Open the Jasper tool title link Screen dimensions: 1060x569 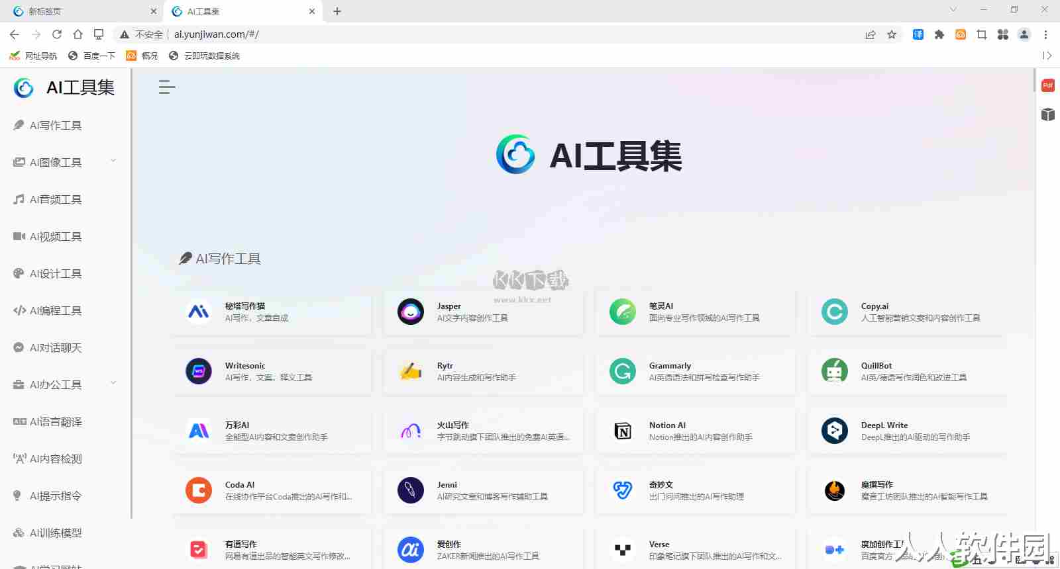point(449,306)
